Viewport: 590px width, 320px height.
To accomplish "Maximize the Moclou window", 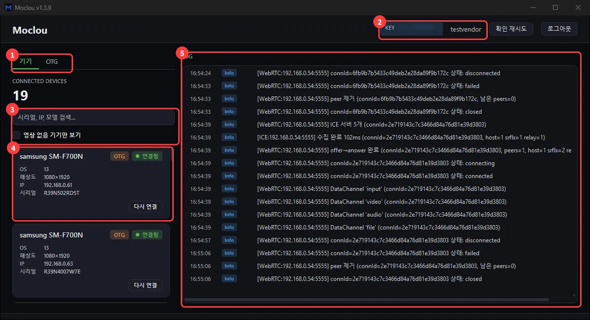I will point(555,7).
